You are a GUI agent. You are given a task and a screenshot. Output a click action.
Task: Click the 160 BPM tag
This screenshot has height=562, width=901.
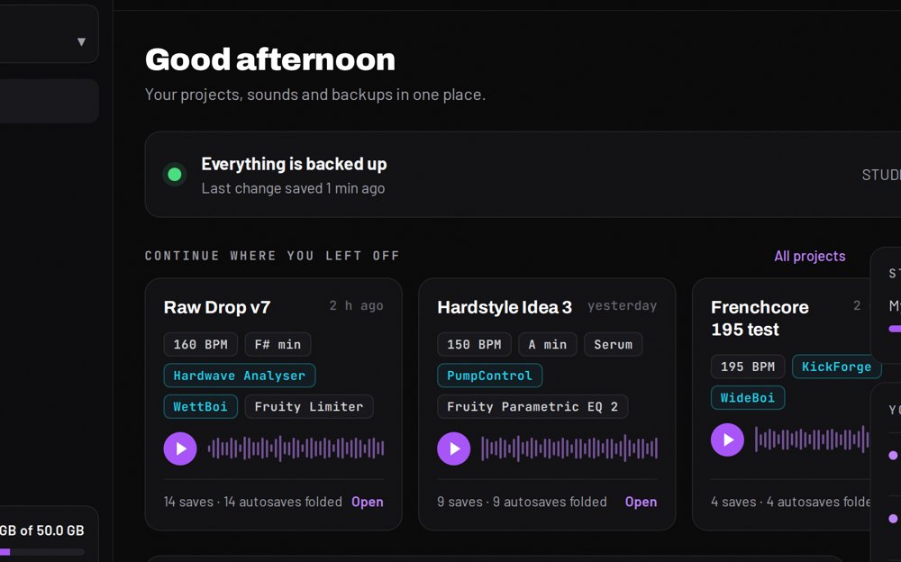point(201,344)
